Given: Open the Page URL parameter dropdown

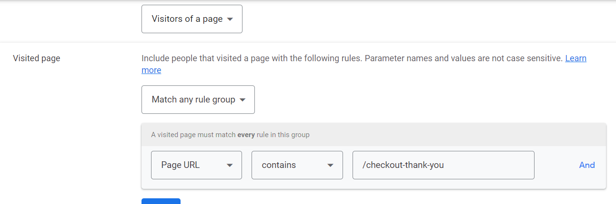Looking at the screenshot, I should (x=196, y=165).
